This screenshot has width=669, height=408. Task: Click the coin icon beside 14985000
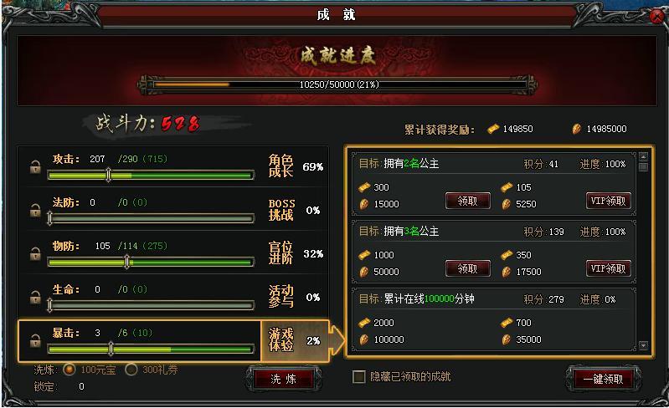(576, 129)
